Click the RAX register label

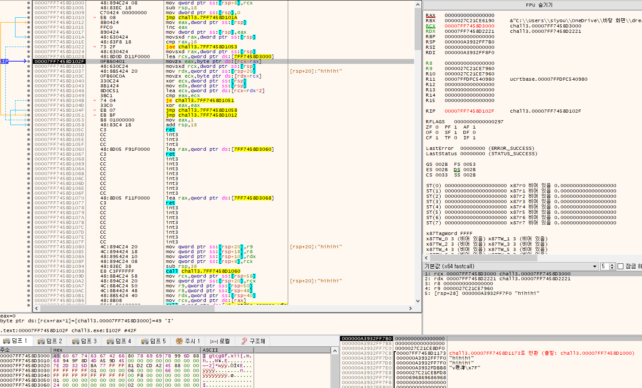coord(431,15)
